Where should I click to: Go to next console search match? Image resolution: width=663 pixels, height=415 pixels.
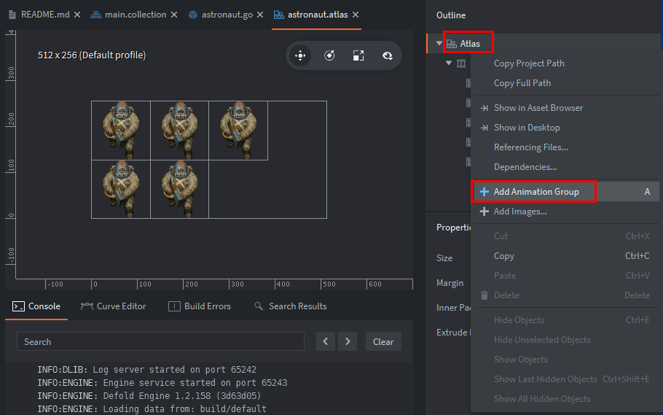[x=348, y=342]
